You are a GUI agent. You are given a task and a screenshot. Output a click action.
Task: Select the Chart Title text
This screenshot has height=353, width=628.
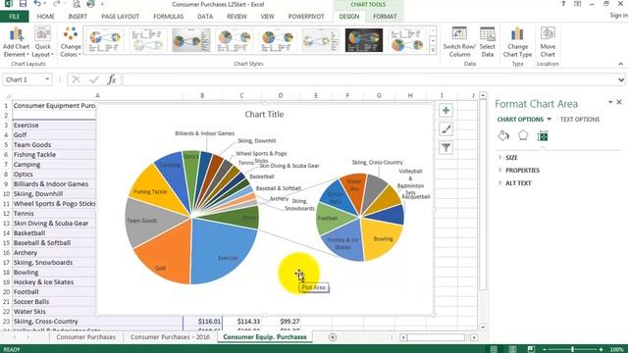click(264, 115)
